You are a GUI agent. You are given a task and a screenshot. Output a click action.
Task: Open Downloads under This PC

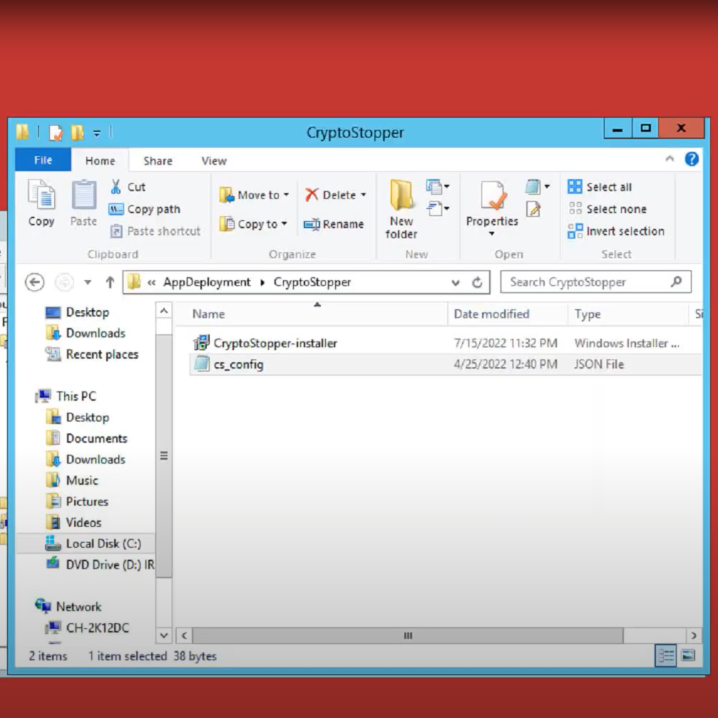click(x=86, y=459)
